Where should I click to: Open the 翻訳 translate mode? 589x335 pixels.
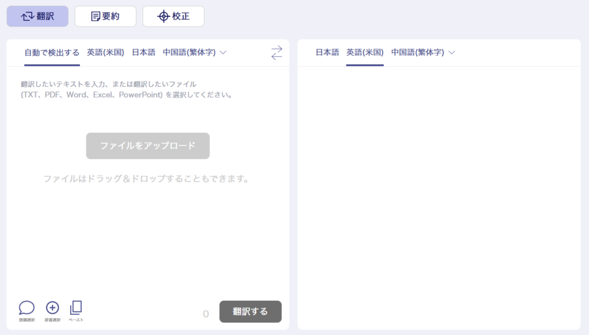point(37,16)
